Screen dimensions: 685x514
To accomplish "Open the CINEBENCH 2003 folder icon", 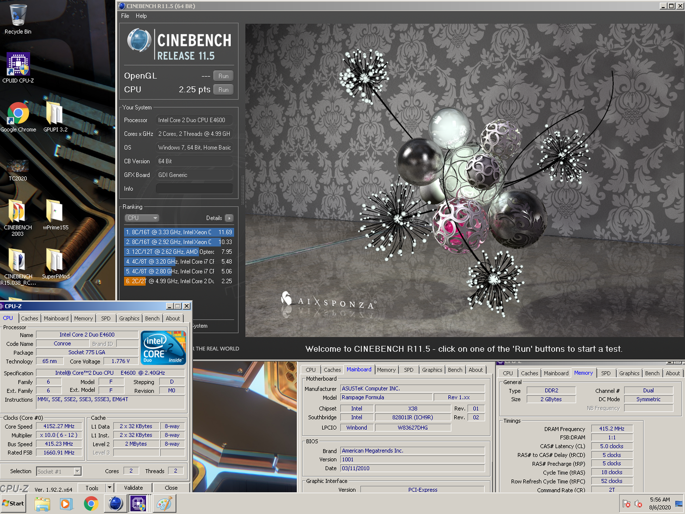I will pyautogui.click(x=18, y=218).
